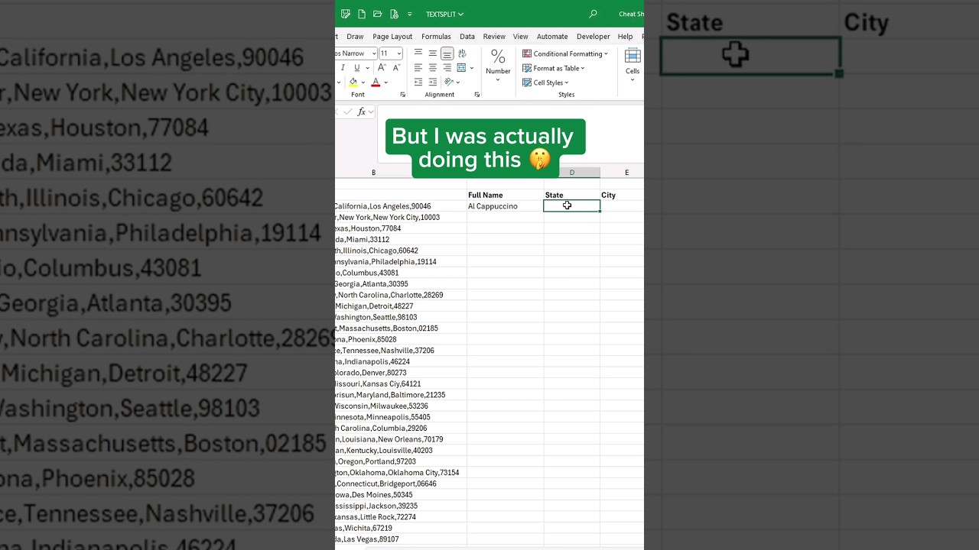Open the fill color palette arrow
The height and width of the screenshot is (550, 979).
tap(363, 82)
